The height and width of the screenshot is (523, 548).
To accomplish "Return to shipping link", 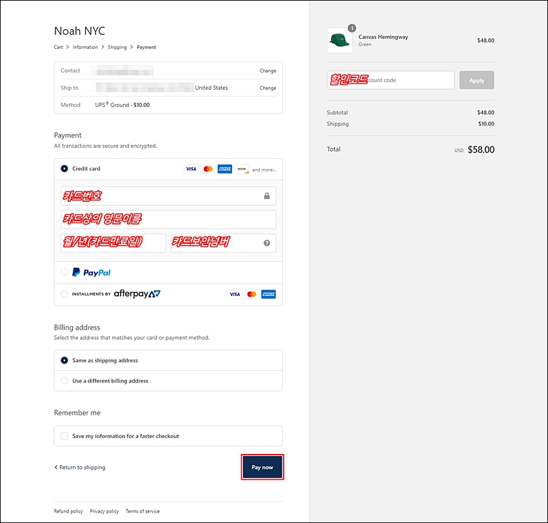I will coord(80,468).
